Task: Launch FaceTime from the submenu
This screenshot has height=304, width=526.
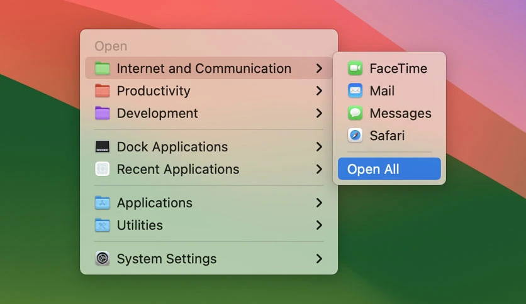Action: (x=389, y=68)
